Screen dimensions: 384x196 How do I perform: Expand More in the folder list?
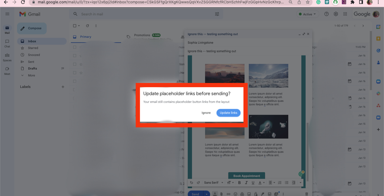tap(42, 75)
